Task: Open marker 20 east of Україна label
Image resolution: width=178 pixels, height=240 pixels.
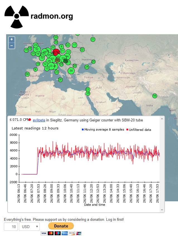Action: click(93, 62)
